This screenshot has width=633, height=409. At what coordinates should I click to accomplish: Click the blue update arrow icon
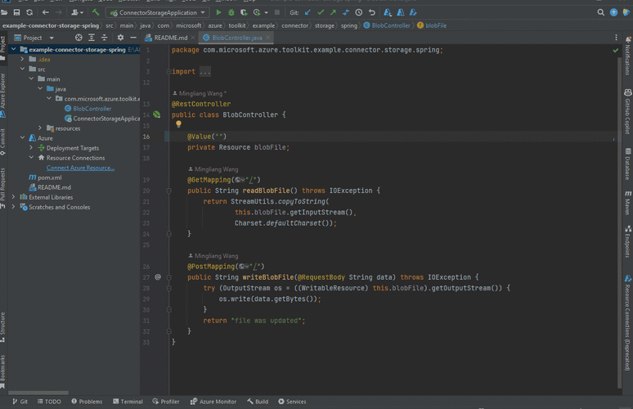pyautogui.click(x=613, y=12)
